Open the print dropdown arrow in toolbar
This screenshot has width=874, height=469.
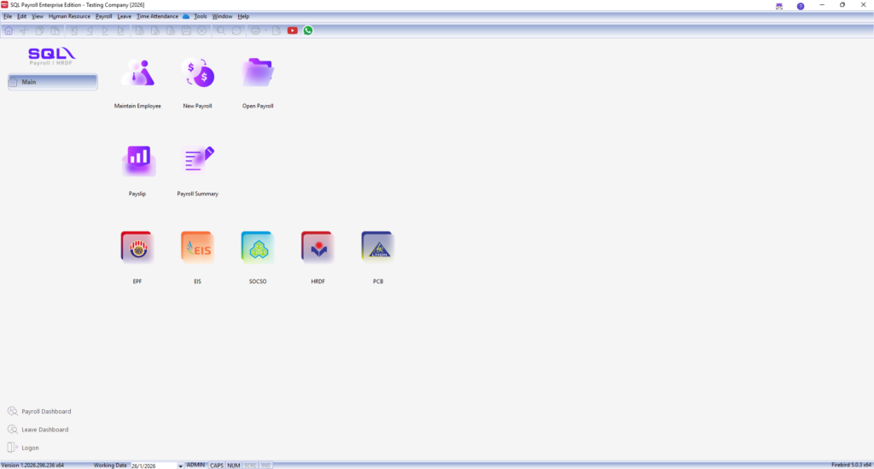pos(265,31)
